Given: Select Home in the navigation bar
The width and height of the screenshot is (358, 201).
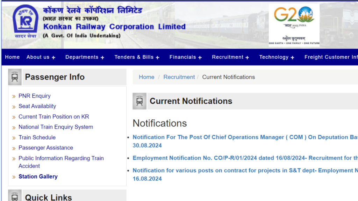Looking at the screenshot, I should tap(12, 57).
